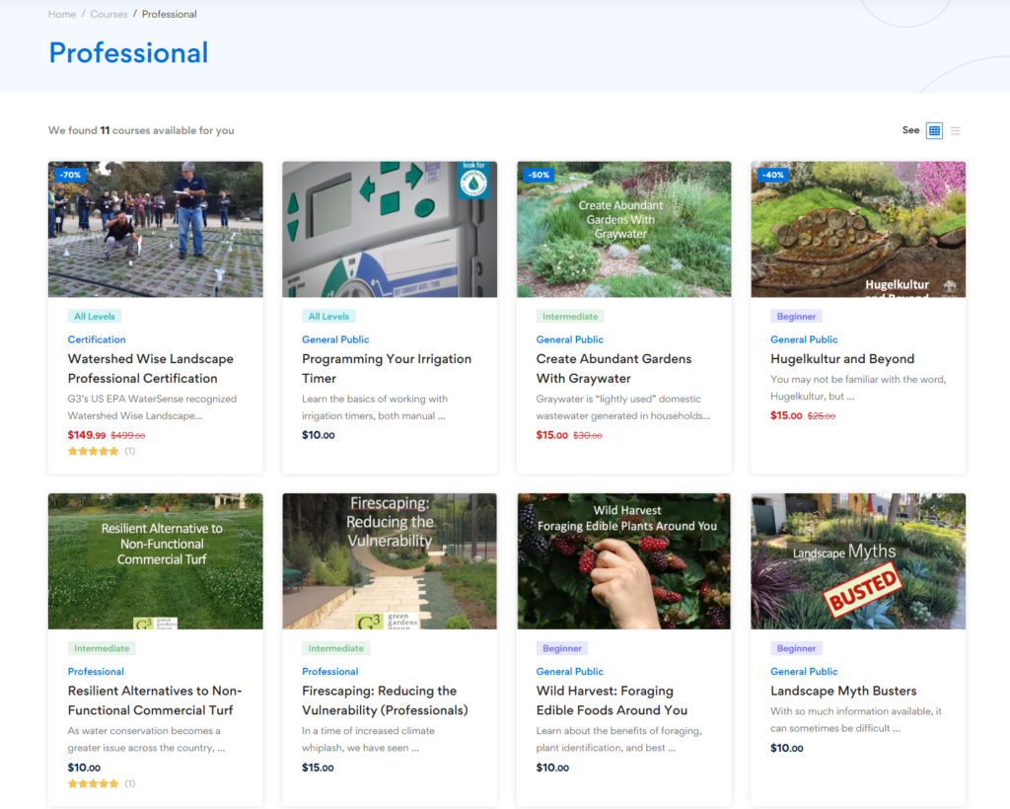Open the Hugelkultur and Beyond thumbnail
Image resolution: width=1010 pixels, height=809 pixels.
[x=858, y=229]
